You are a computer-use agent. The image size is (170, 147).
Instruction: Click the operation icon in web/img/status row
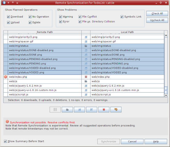(x=86, y=46)
